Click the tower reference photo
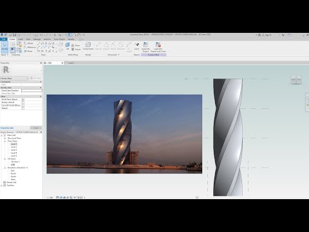 124,134
